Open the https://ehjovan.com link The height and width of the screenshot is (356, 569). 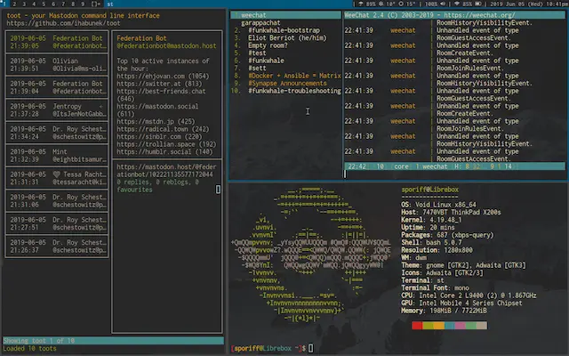click(x=152, y=77)
